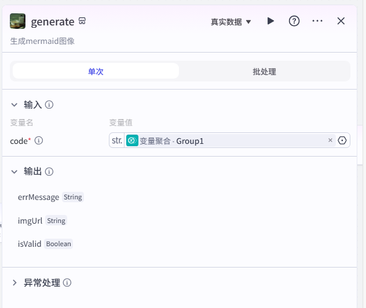The width and height of the screenshot is (366, 308).
Task: Click the 变量名 column header
Action: click(21, 123)
